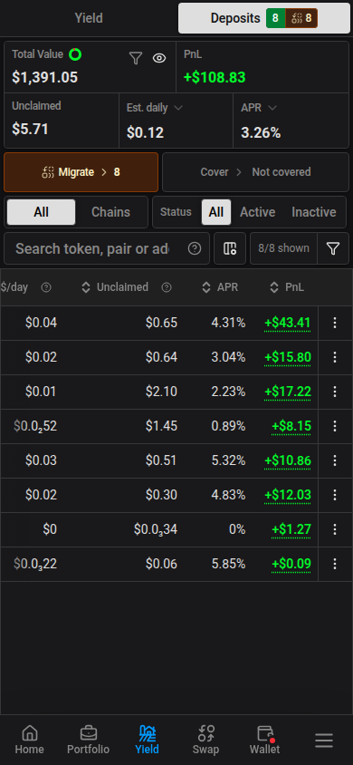Click the search help question mark icon
This screenshot has width=353, height=765.
click(195, 249)
